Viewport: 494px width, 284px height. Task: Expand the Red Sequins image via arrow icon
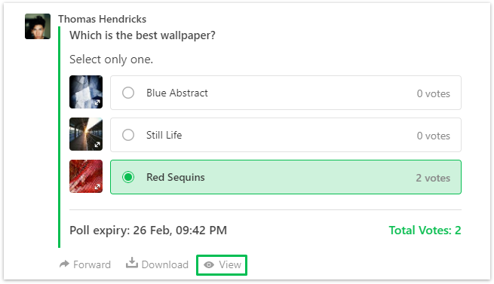tap(97, 187)
